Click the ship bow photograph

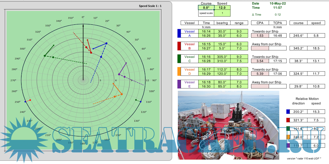(228, 125)
